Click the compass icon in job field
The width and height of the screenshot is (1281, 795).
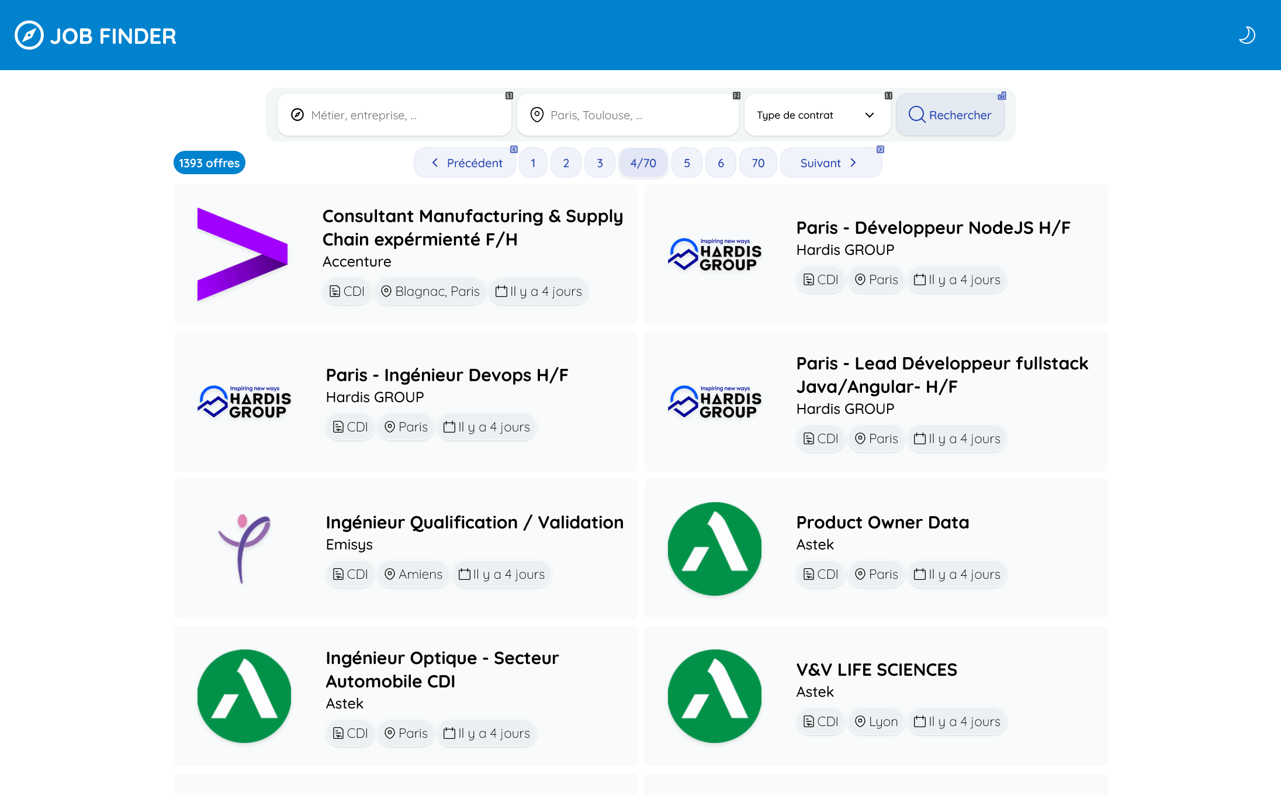coord(297,115)
